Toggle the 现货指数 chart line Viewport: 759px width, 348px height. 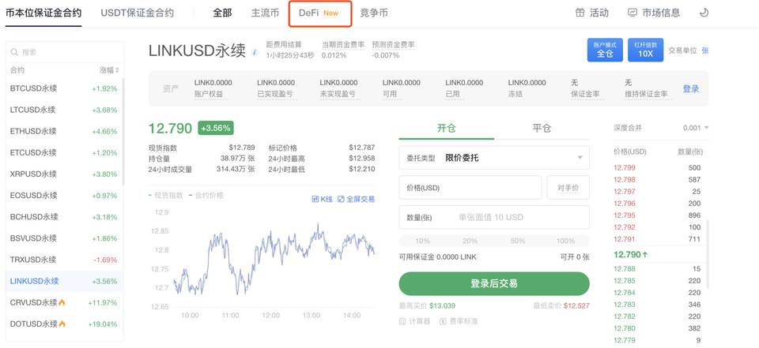click(x=166, y=195)
